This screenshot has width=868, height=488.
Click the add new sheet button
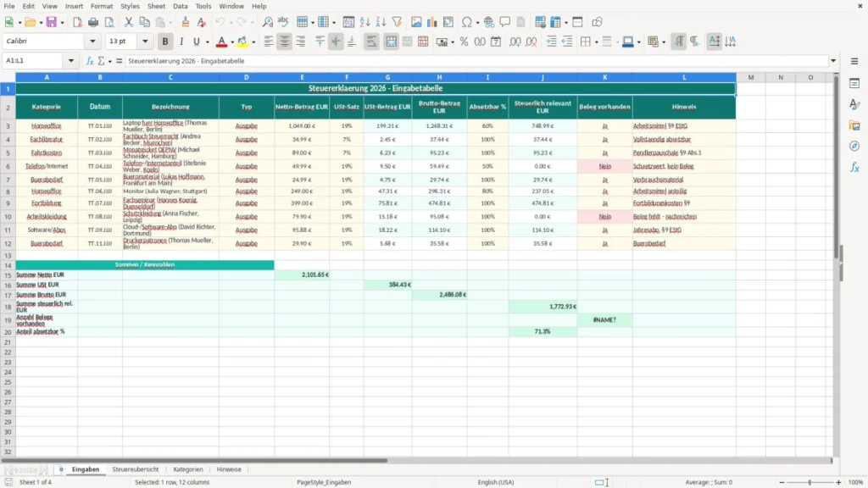61,469
